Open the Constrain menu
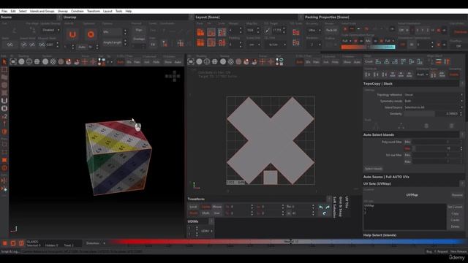468x263 pixels. coord(78,11)
